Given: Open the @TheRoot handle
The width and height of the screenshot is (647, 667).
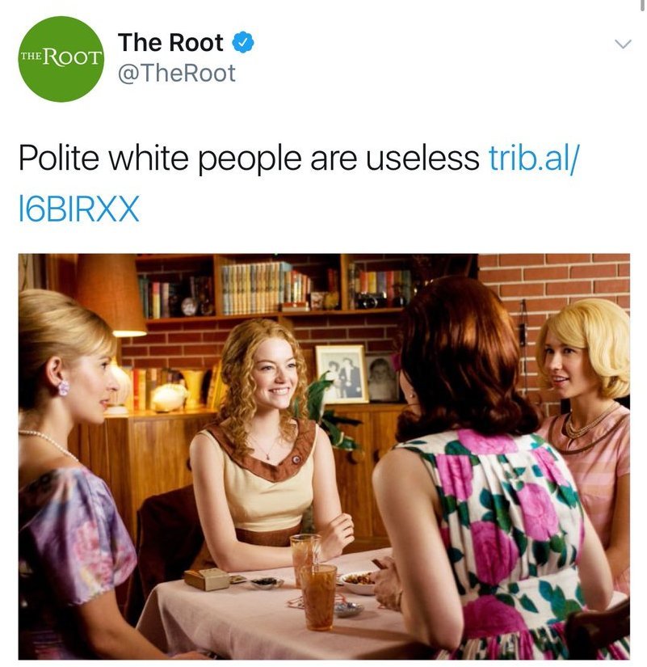Looking at the screenshot, I should coord(176,73).
